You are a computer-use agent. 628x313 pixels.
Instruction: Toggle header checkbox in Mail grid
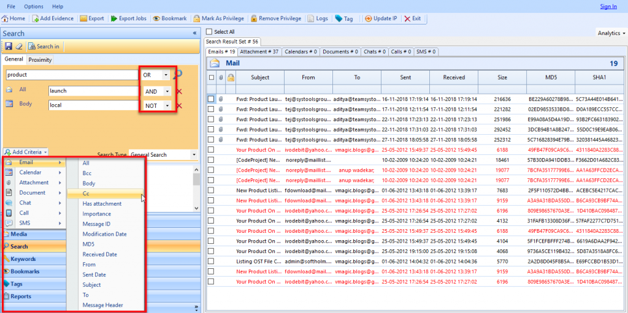(x=211, y=78)
